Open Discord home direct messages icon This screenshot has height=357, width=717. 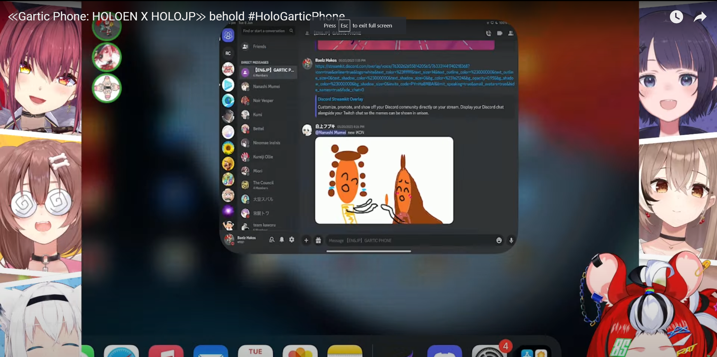[228, 36]
